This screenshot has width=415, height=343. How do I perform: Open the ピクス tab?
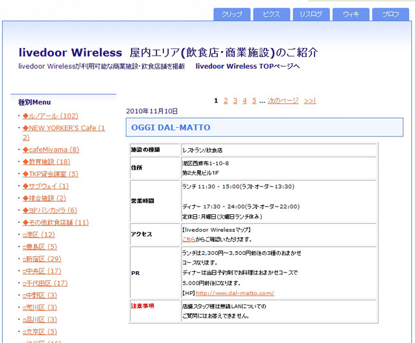(272, 14)
